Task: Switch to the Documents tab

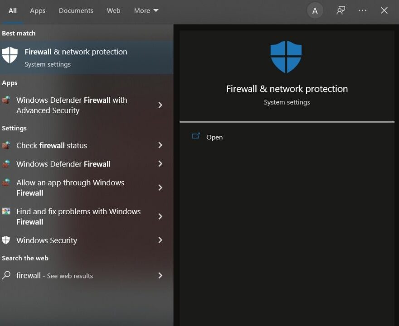Action: pyautogui.click(x=76, y=10)
